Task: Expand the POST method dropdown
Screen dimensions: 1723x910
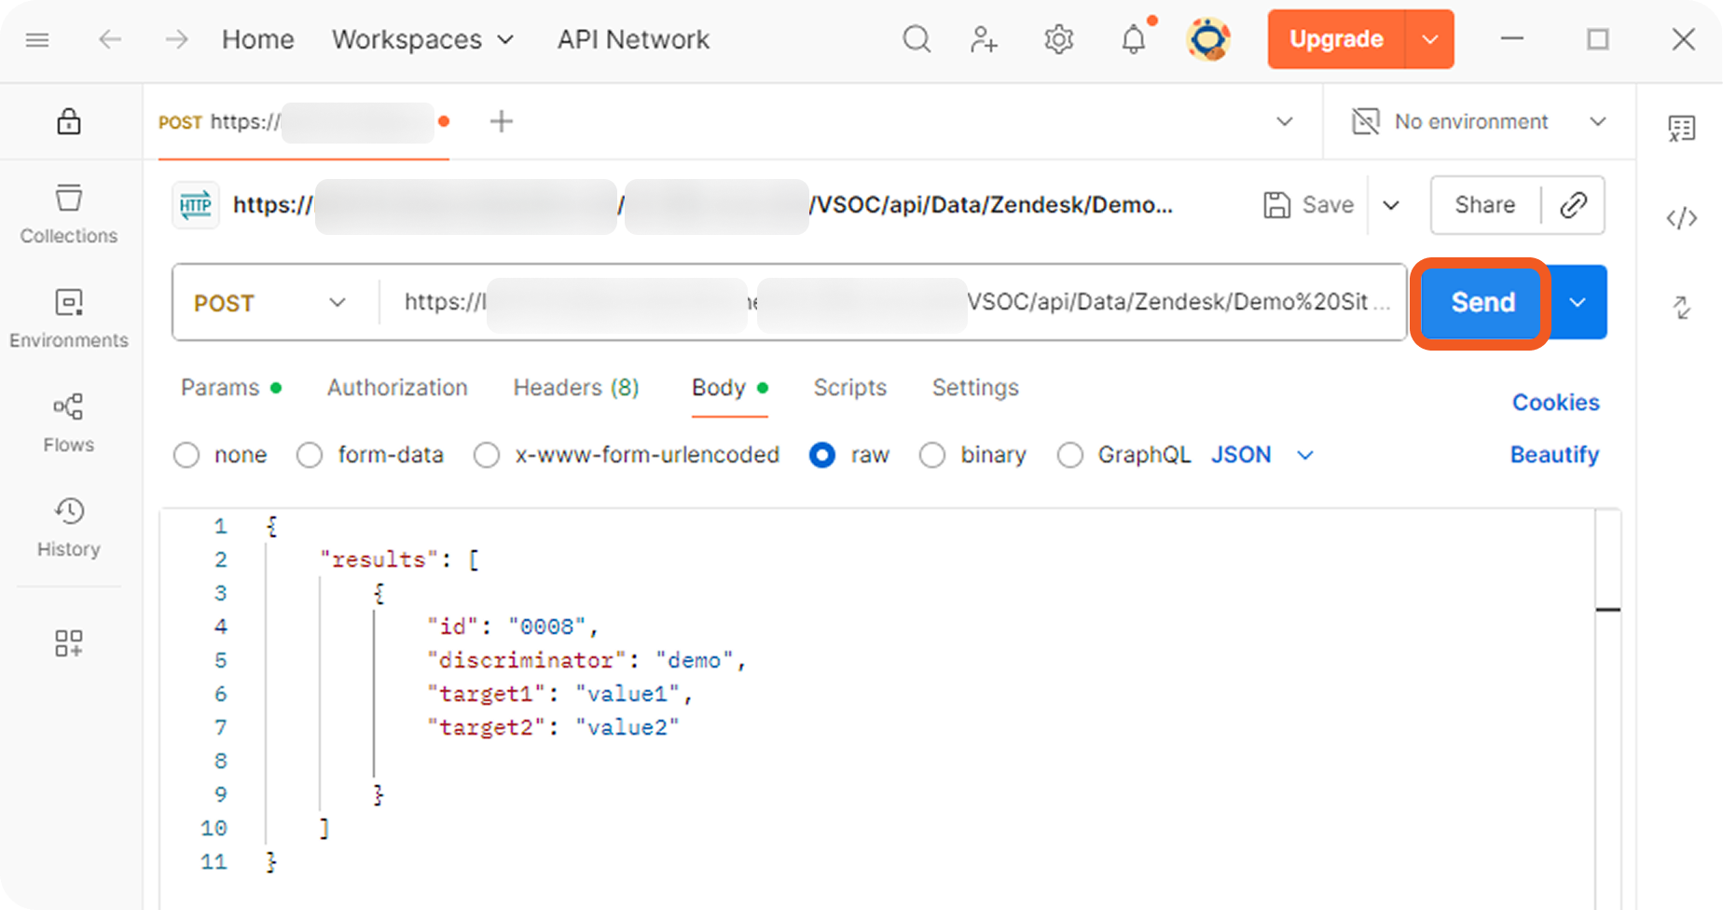Action: 270,303
